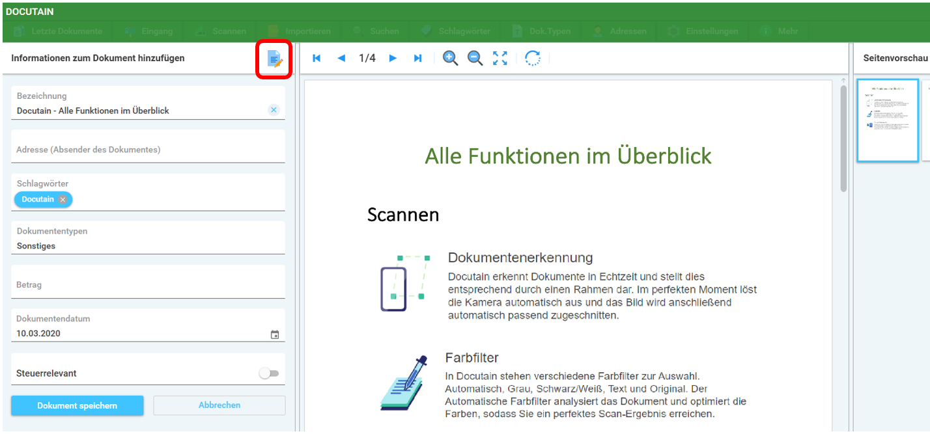Zoom in on the document
The height and width of the screenshot is (434, 930).
point(450,59)
